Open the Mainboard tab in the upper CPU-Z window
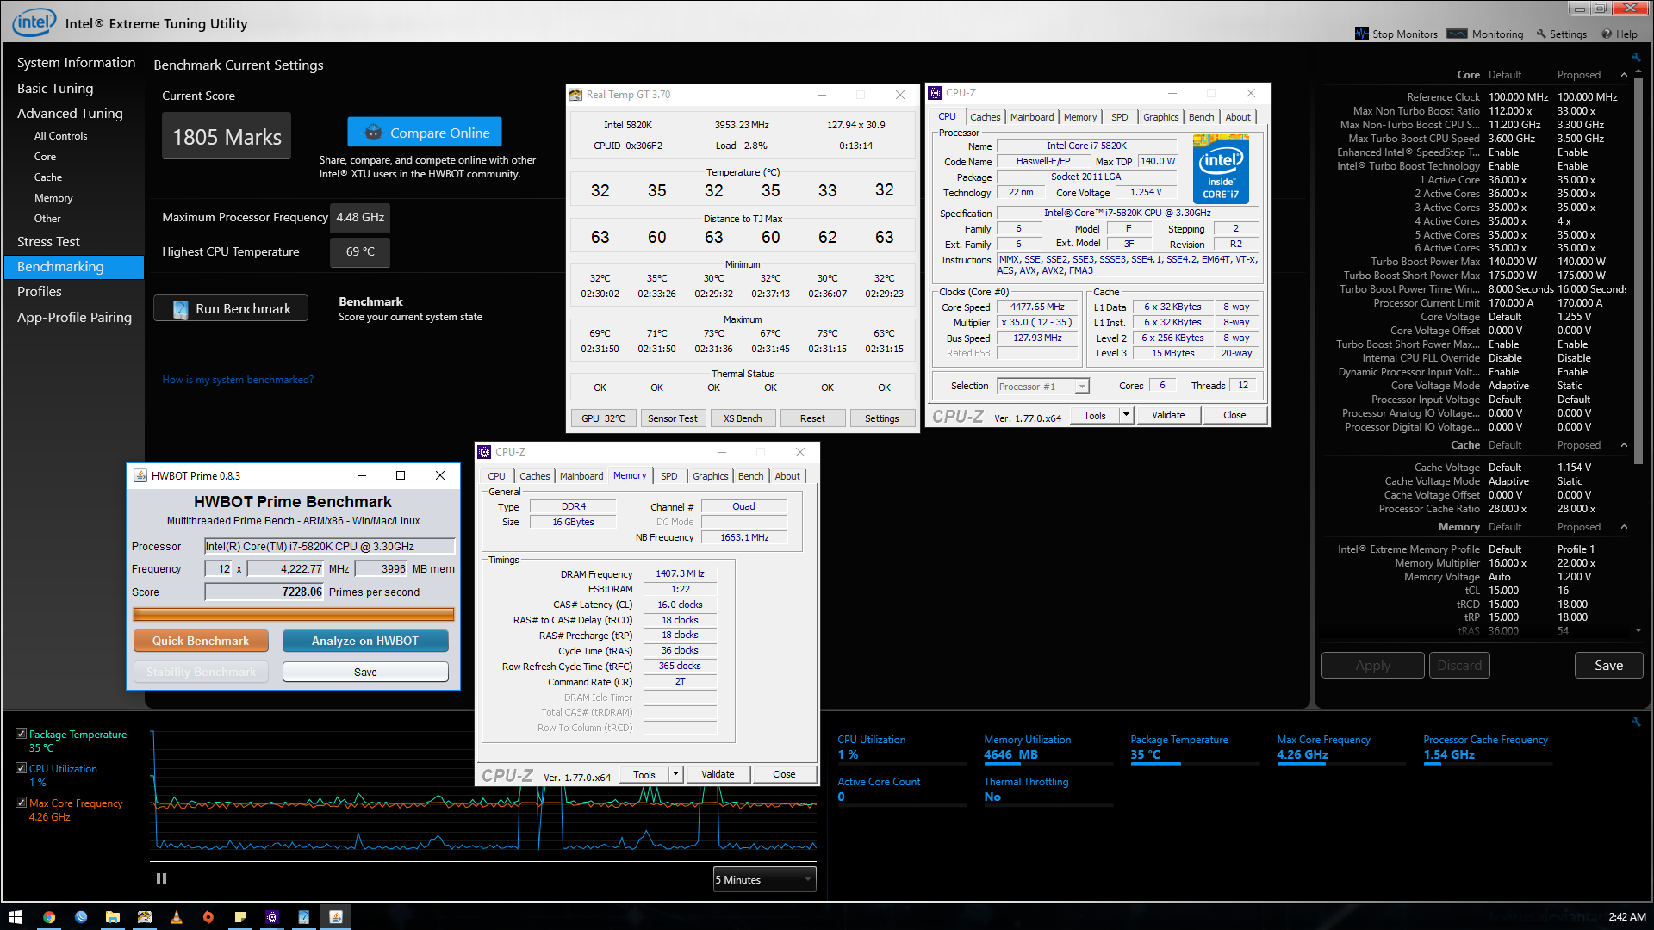The image size is (1654, 930). coord(1032,117)
